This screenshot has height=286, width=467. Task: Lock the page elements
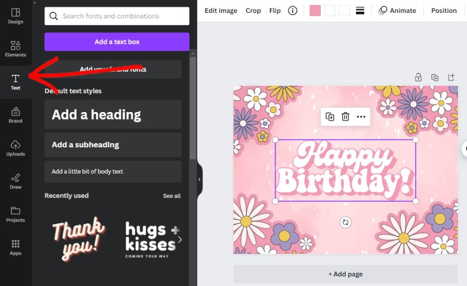tap(418, 77)
